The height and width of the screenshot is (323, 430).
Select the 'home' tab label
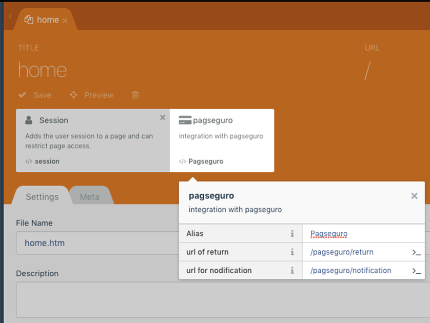click(x=48, y=19)
